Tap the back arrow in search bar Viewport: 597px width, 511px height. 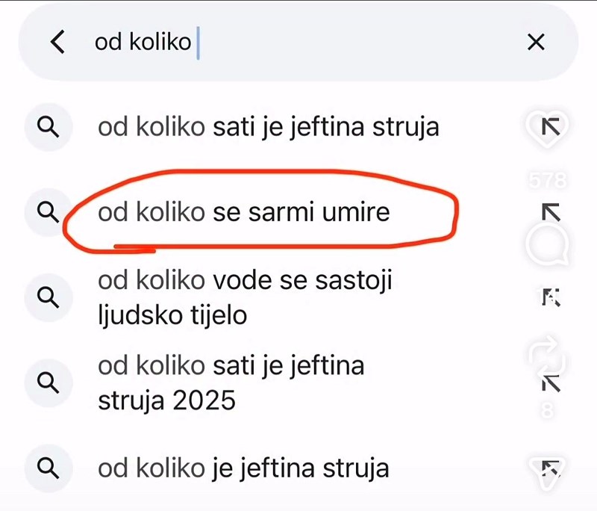click(57, 43)
